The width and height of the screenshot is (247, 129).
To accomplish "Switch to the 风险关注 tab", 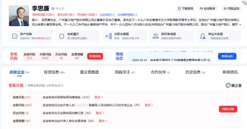I will (125, 72).
